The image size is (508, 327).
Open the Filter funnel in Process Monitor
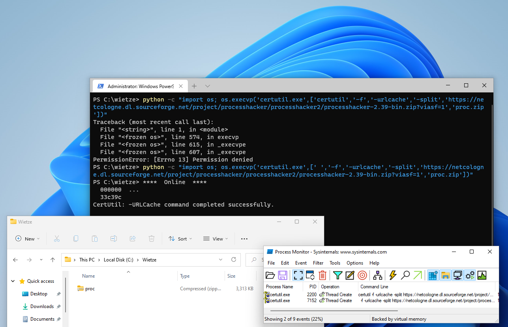point(337,275)
